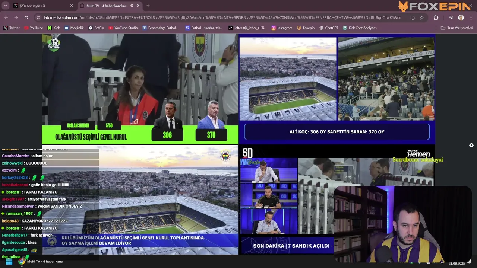Open the Fenerbahçe Futbol bookmark
The width and height of the screenshot is (477, 268).
click(160, 28)
